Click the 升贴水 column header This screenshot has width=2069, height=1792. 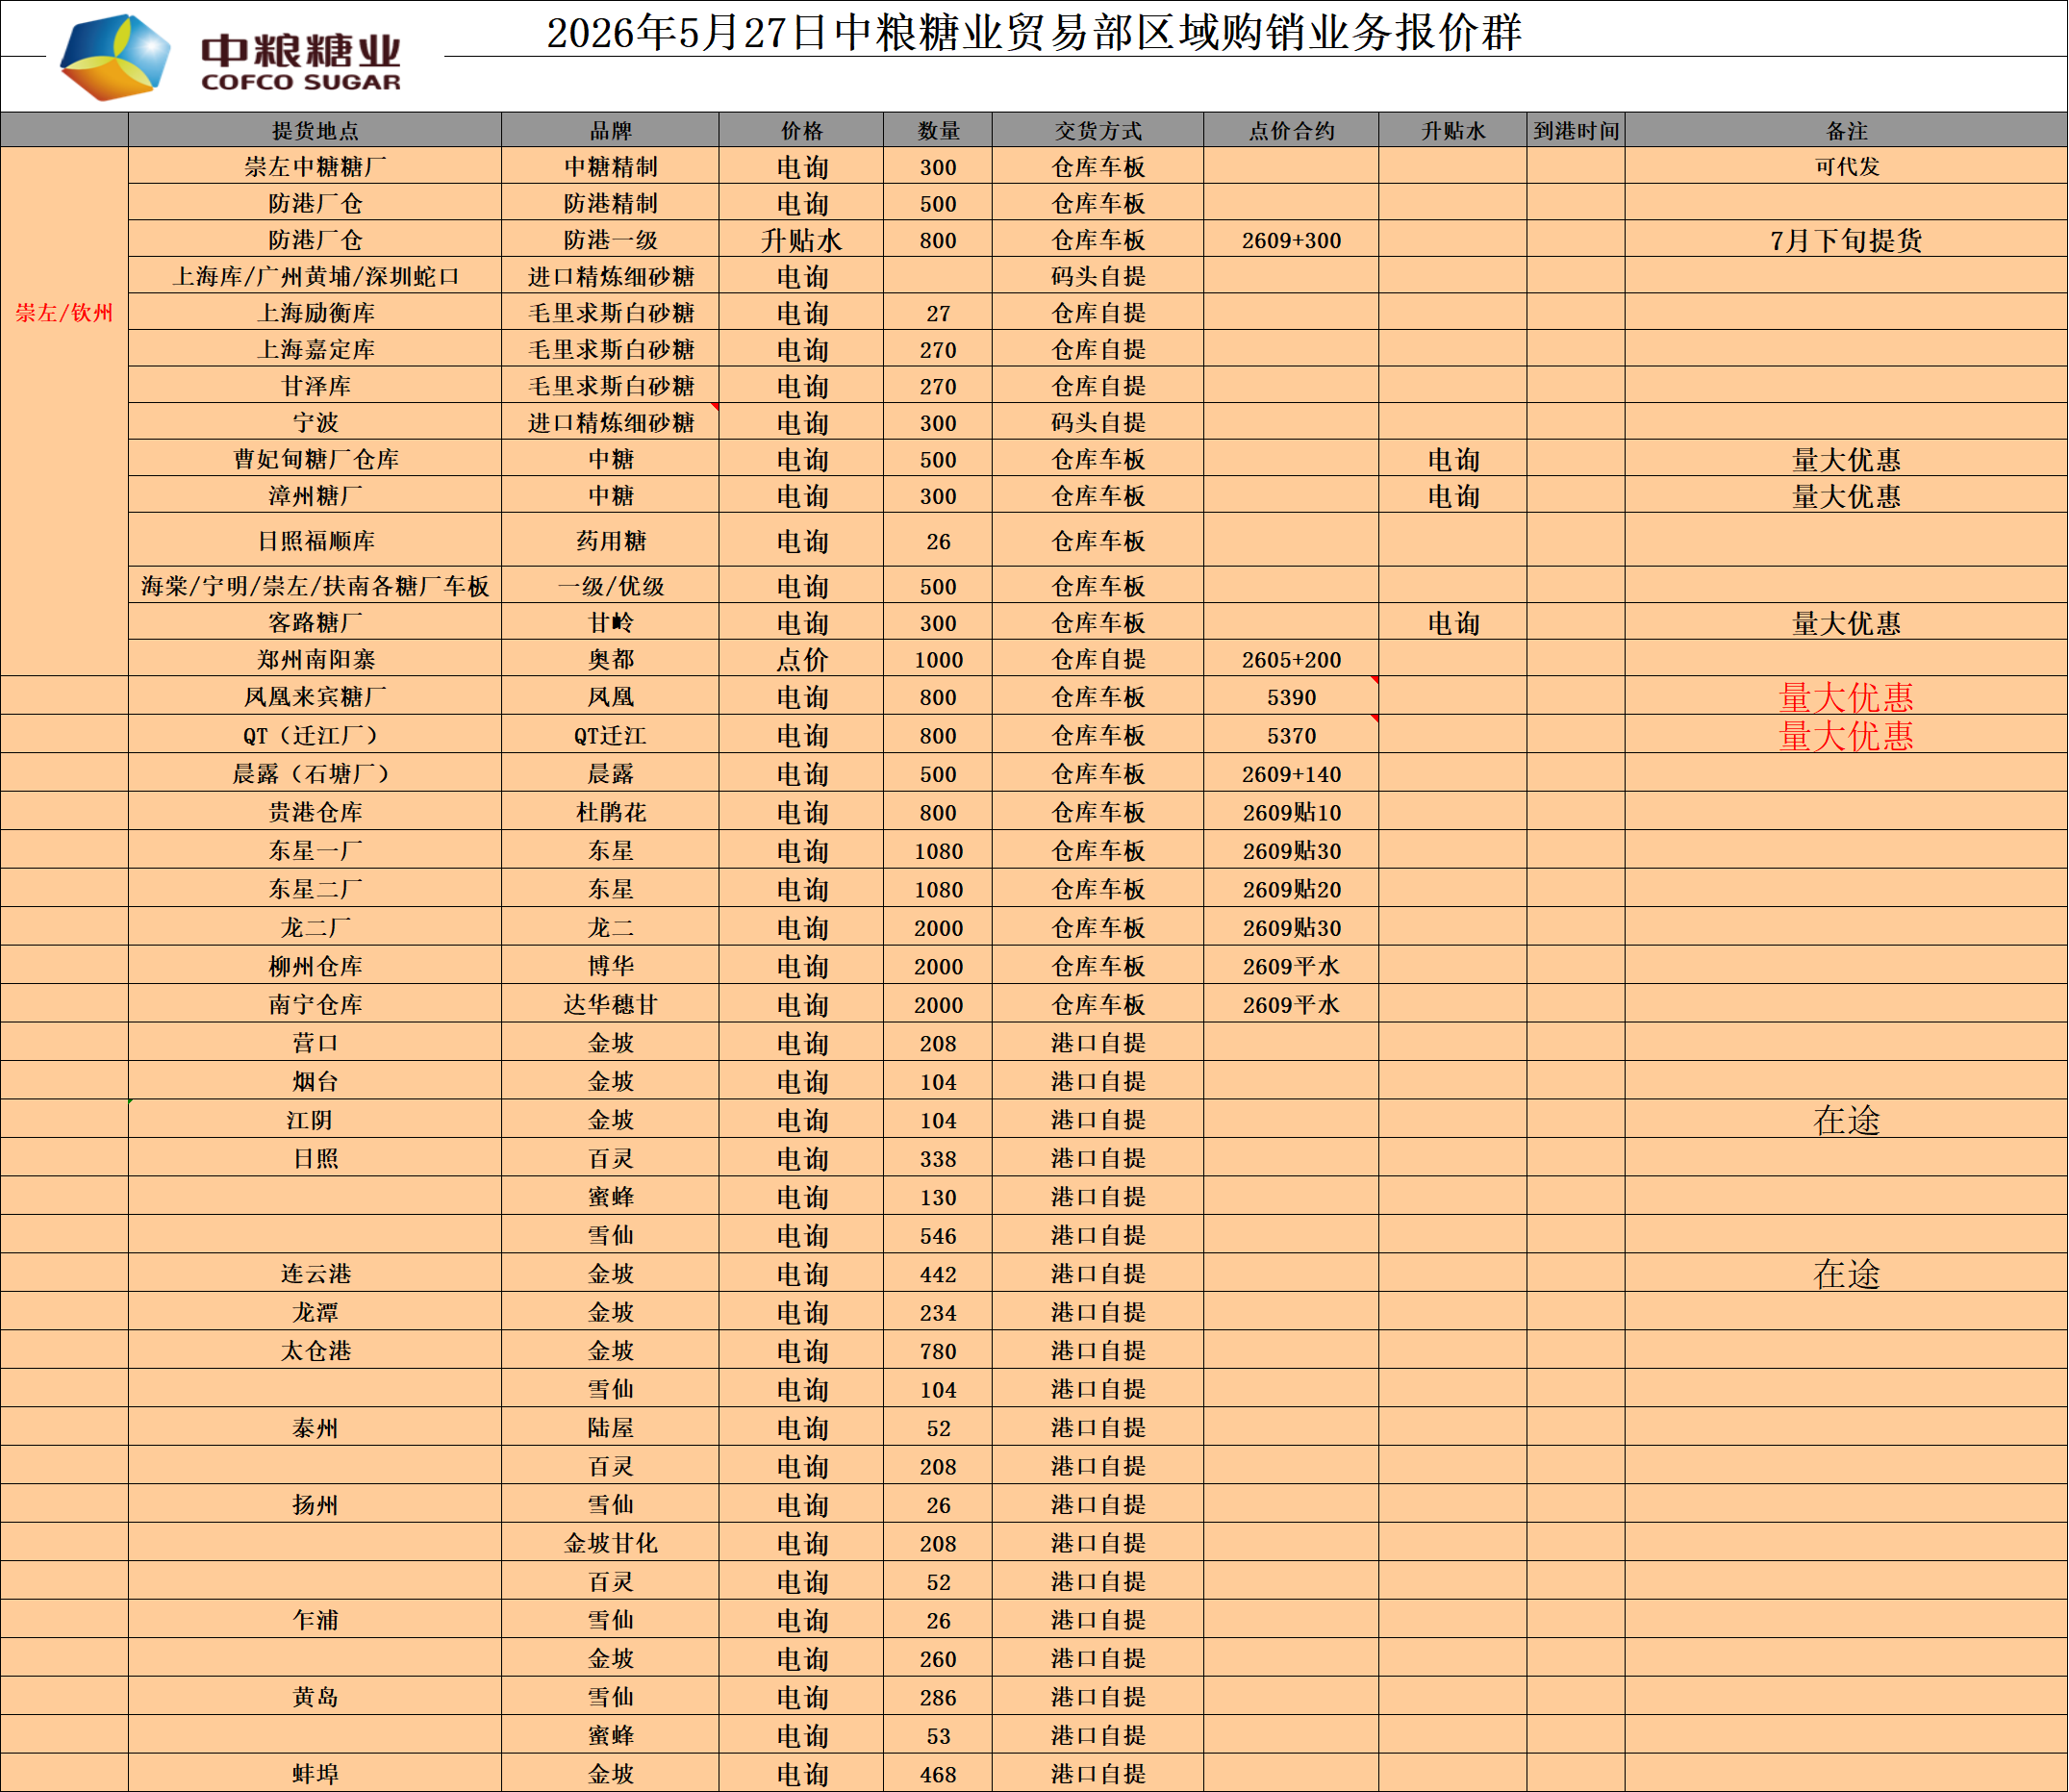1453,130
